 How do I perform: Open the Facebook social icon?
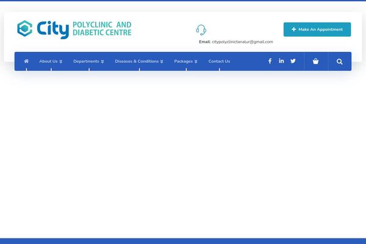(270, 61)
